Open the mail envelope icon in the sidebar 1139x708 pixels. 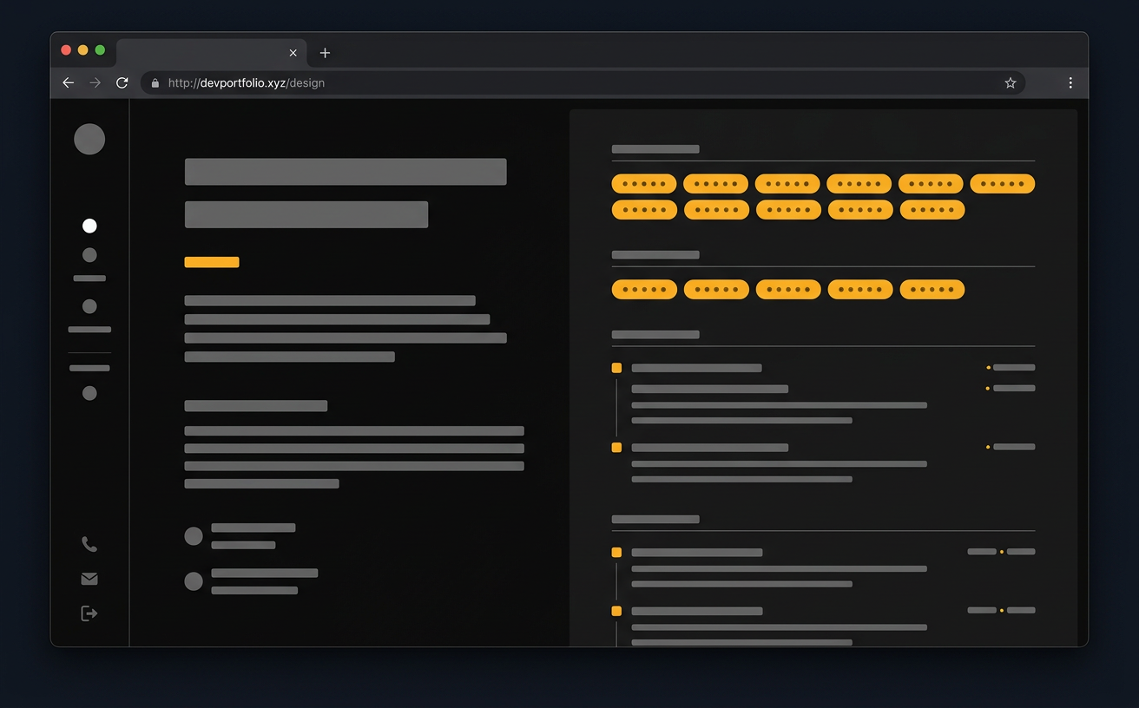point(89,579)
